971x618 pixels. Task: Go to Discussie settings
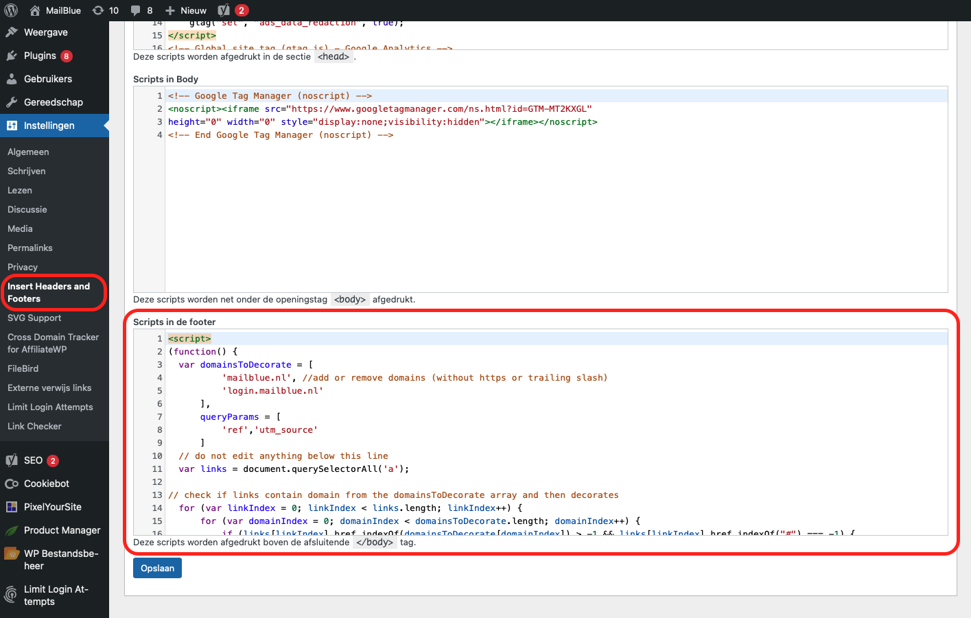pyautogui.click(x=27, y=209)
